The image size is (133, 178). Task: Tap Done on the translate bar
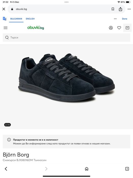[125, 19]
